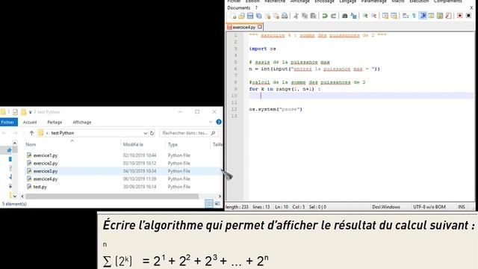Click the test Python address path

click(x=63, y=133)
